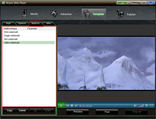156x119 pixels.
Task: Click the green Add-ons title bar button
Action: 122,3
